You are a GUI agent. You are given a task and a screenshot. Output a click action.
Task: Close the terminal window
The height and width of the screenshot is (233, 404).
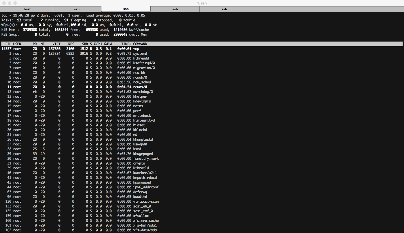[x=4, y=3]
